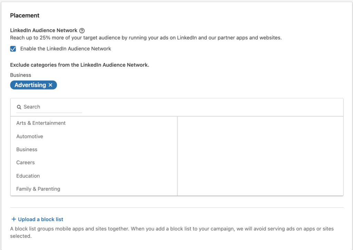Click the Business label above the Advertising chip
Screen dimensions: 353x250
coord(20,75)
